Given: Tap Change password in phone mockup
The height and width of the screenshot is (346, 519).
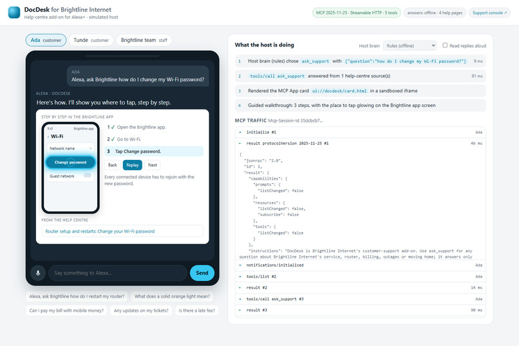Looking at the screenshot, I should (x=70, y=162).
